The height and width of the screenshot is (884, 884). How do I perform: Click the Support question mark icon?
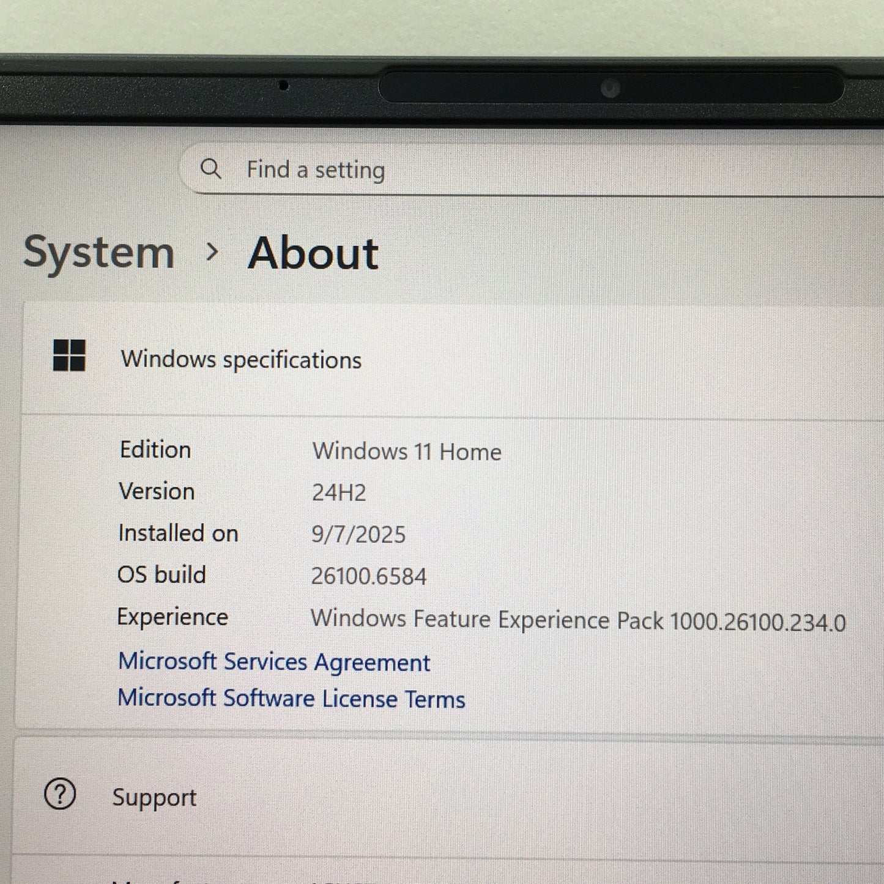tap(60, 795)
